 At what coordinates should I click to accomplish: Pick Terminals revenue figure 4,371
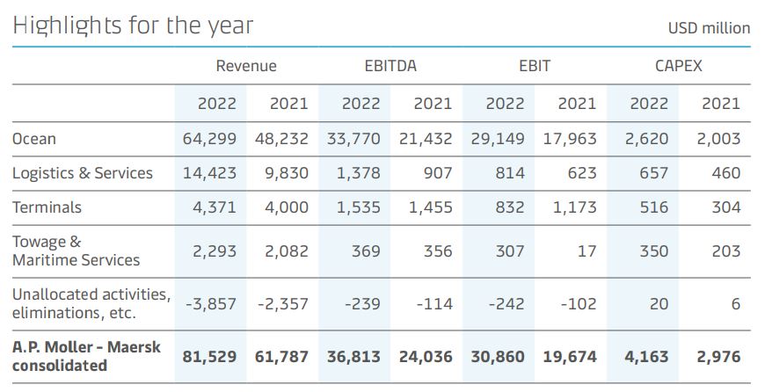pos(215,207)
